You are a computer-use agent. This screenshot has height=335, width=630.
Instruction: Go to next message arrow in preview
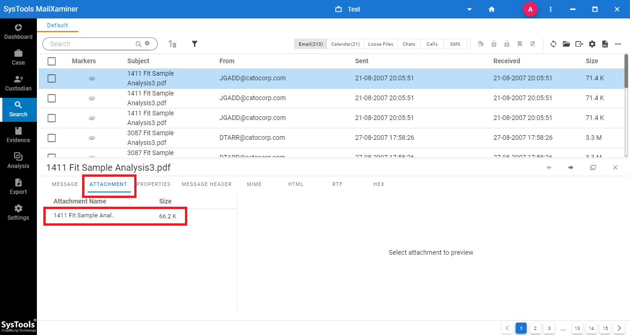pyautogui.click(x=571, y=167)
